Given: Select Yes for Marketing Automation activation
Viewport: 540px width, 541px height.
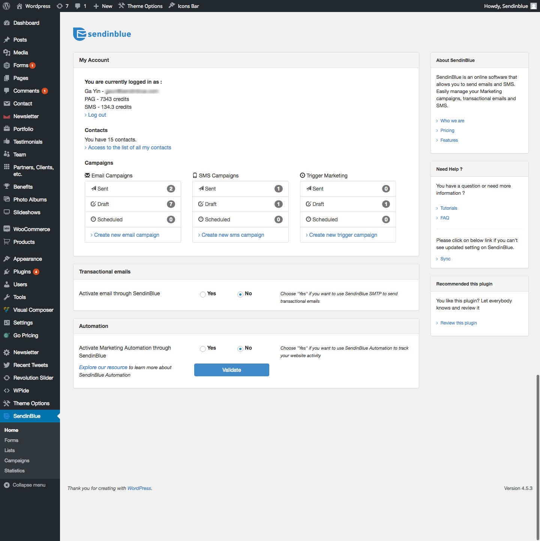Looking at the screenshot, I should [203, 349].
